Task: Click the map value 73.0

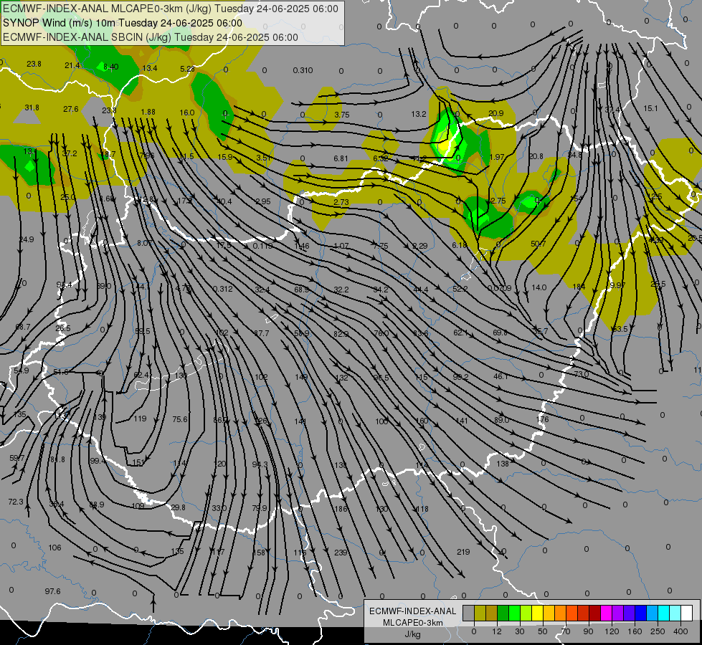Action: coord(581,374)
